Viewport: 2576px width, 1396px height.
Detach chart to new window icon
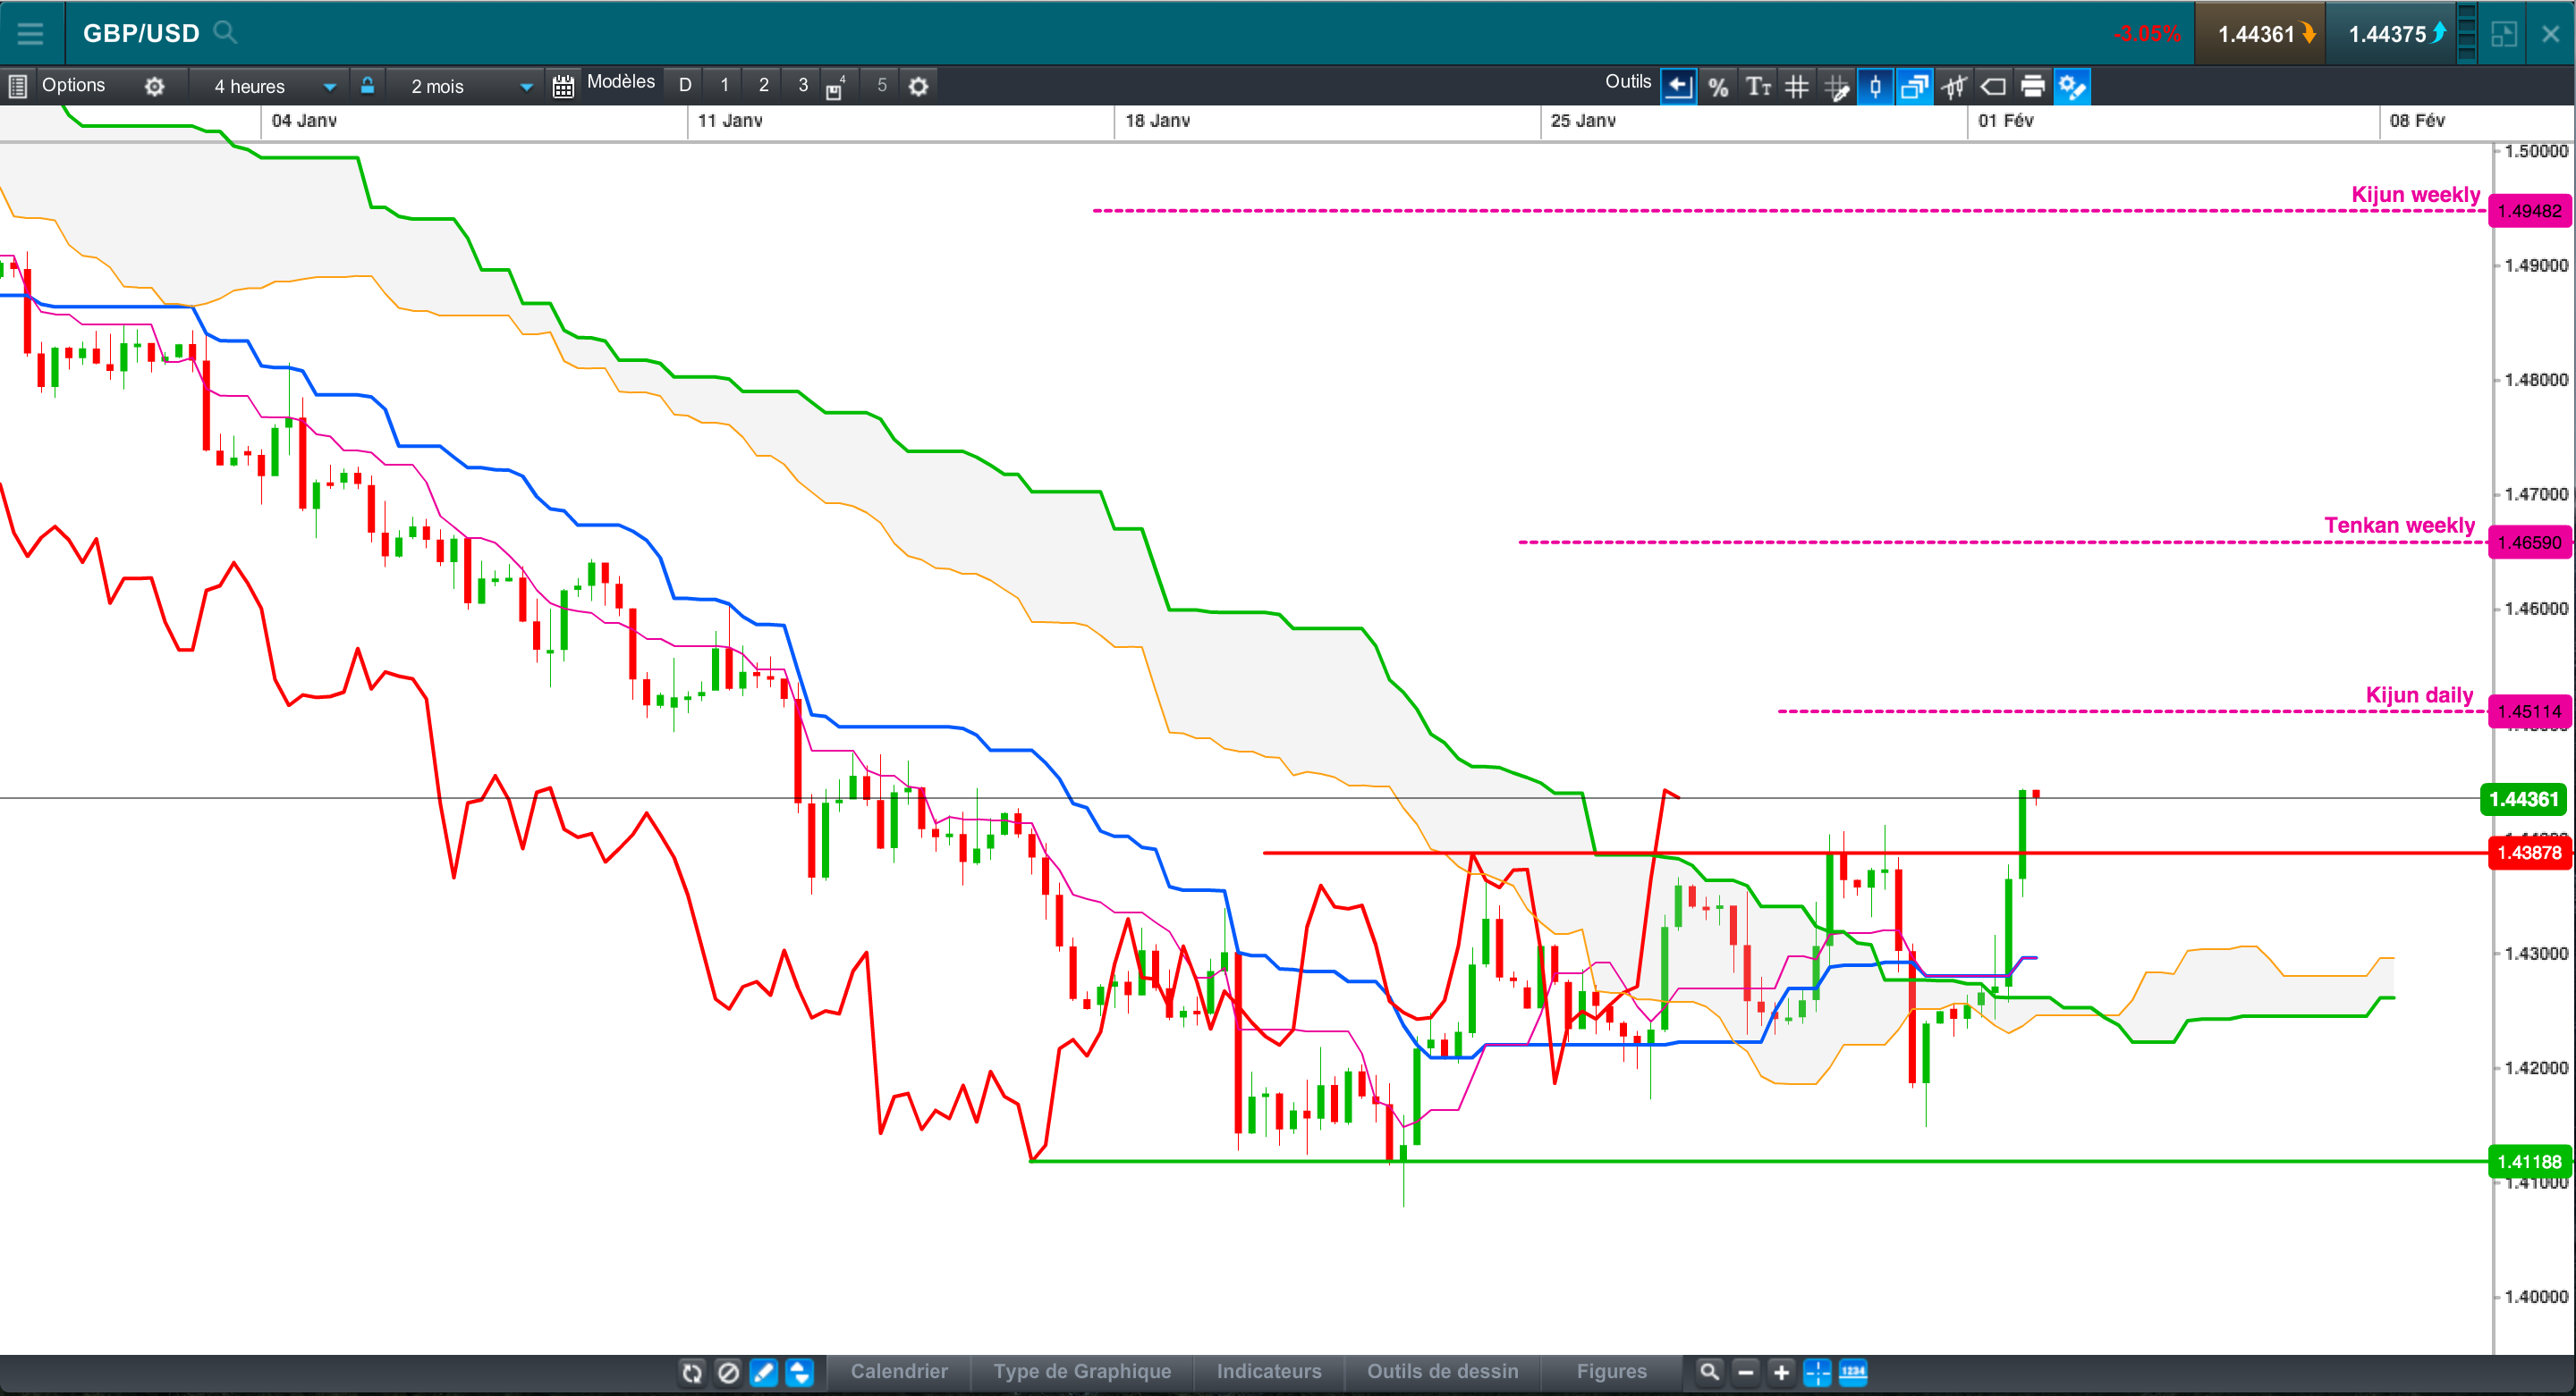point(2504,34)
